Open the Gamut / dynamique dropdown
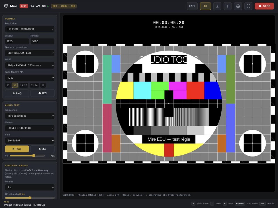The image size is (278, 208). coord(30,53)
